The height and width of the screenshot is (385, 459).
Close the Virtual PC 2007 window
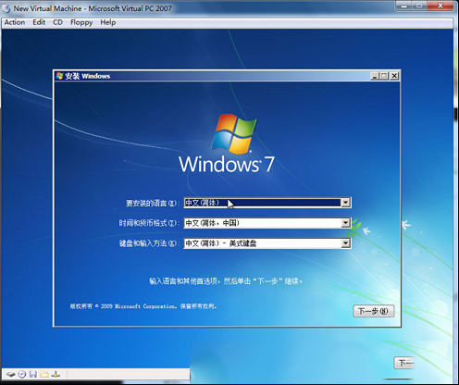440,6
